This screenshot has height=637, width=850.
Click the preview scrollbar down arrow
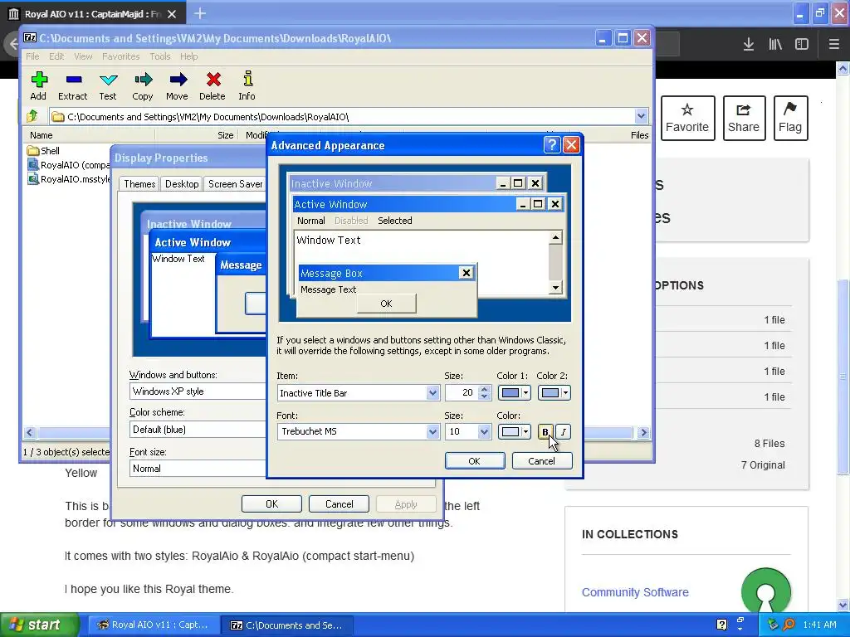click(x=555, y=288)
